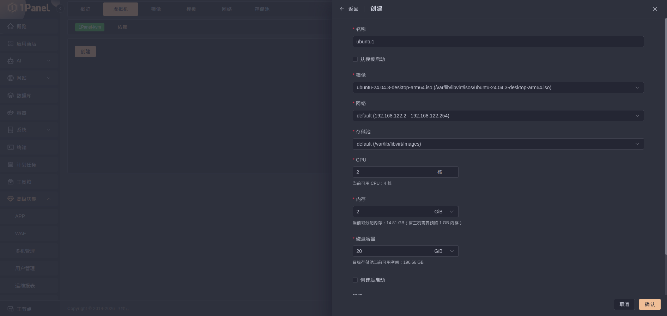Click the 数据库 layers icon
667x316 pixels.
[x=11, y=96]
